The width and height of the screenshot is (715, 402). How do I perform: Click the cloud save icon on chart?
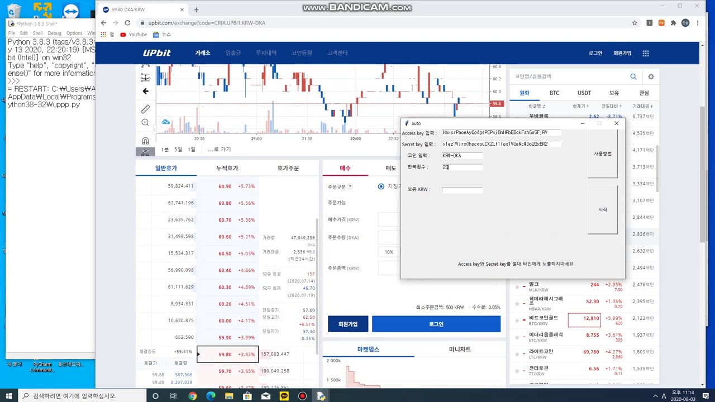pos(166,122)
